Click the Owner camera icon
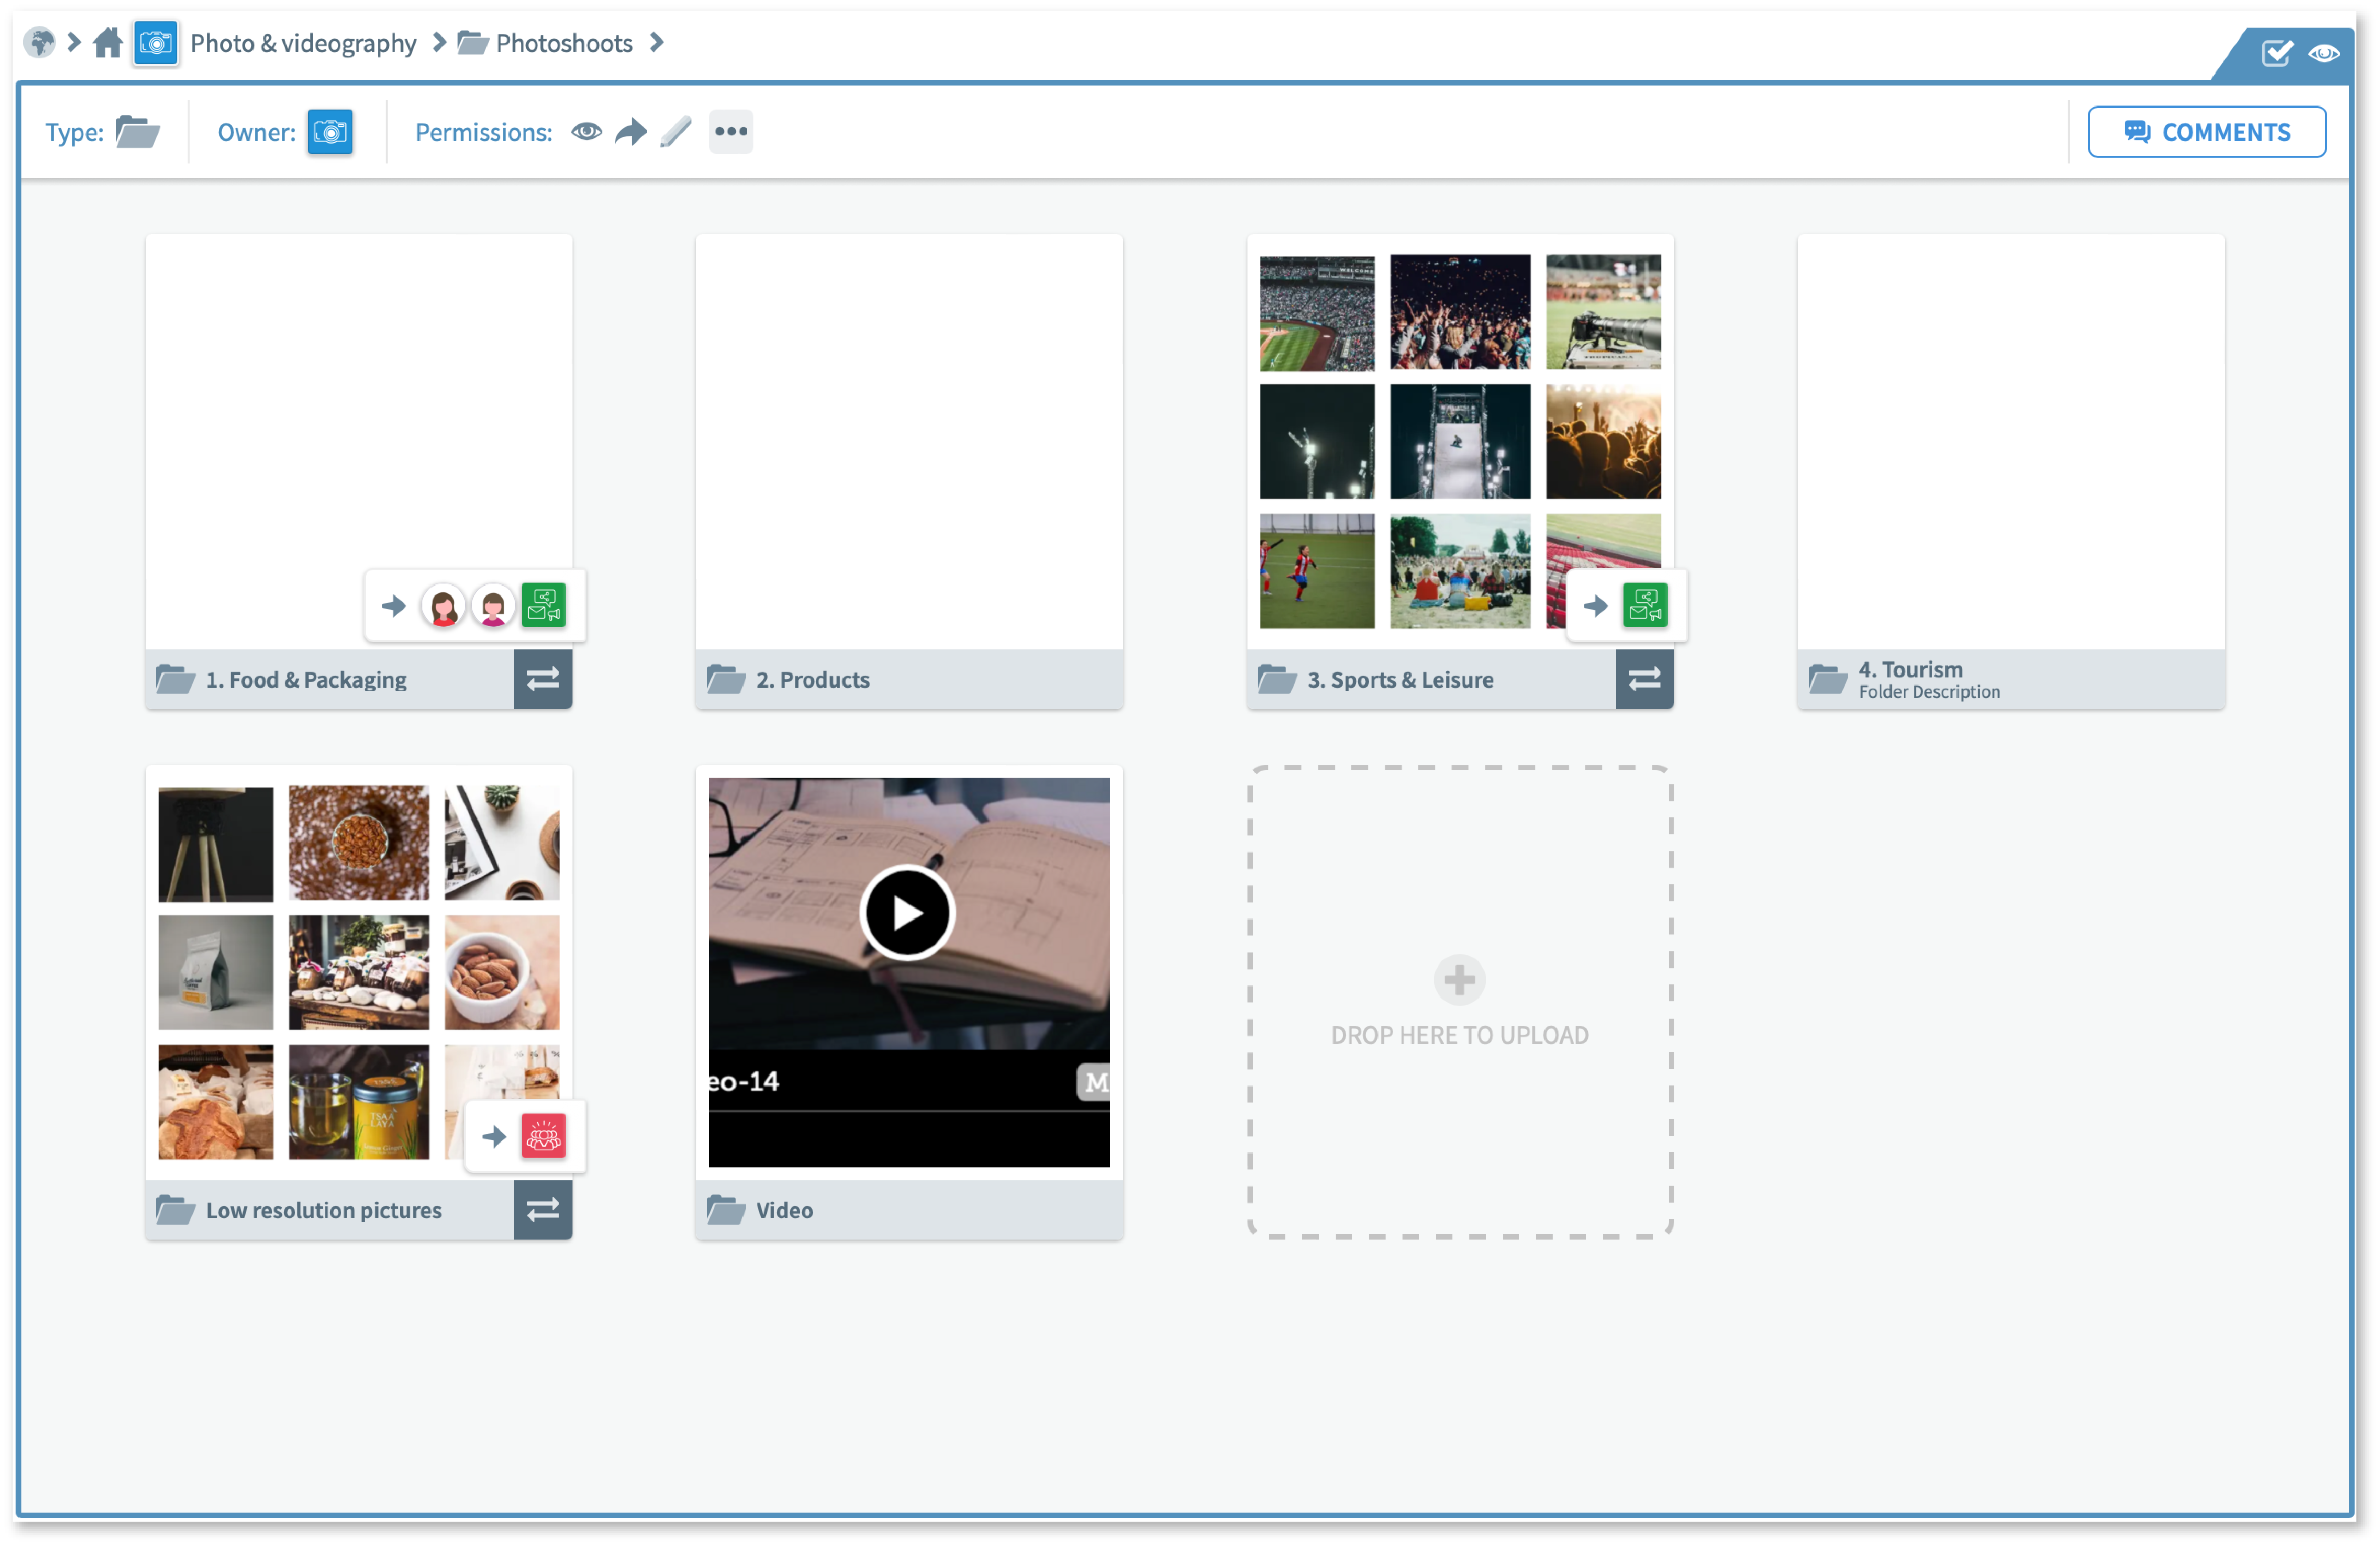 click(x=330, y=132)
